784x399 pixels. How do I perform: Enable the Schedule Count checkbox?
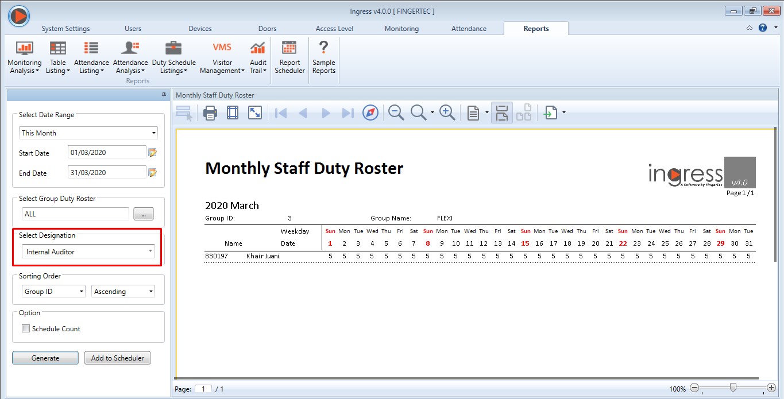coord(26,329)
